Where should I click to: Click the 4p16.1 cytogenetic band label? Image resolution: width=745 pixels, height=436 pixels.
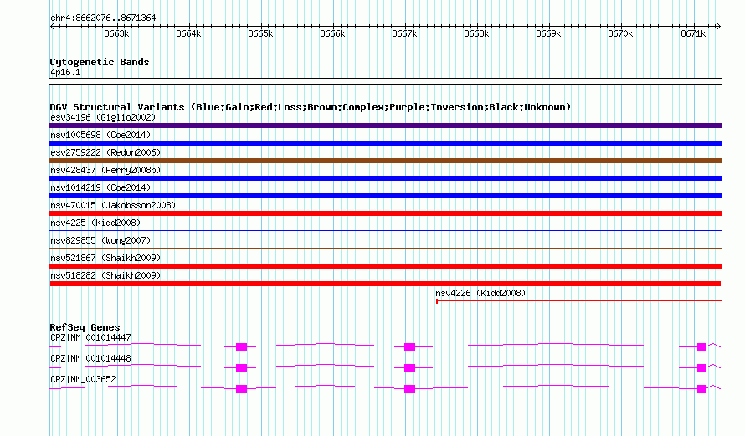coord(65,73)
